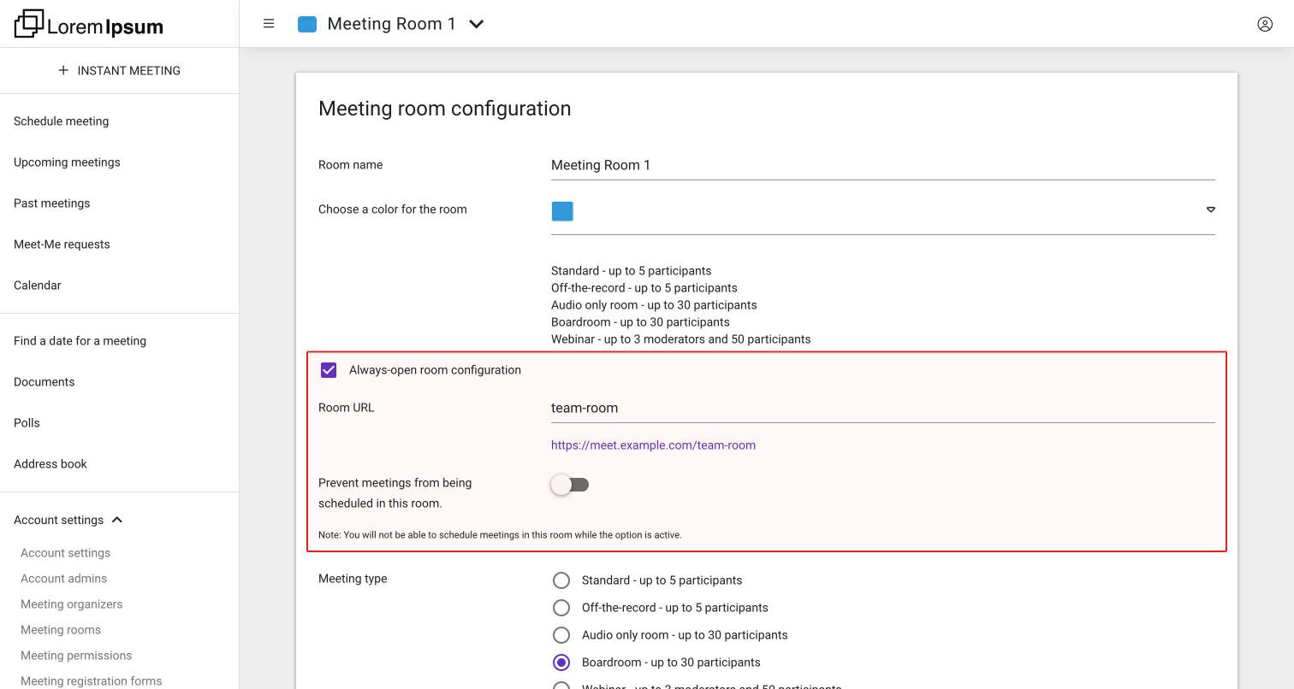The width and height of the screenshot is (1294, 689).
Task: Select Standard up to 5 participants radio
Action: (561, 580)
